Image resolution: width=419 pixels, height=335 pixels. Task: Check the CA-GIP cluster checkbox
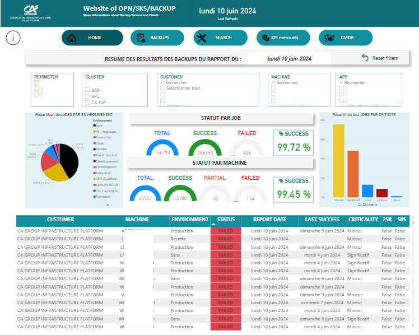pyautogui.click(x=87, y=103)
